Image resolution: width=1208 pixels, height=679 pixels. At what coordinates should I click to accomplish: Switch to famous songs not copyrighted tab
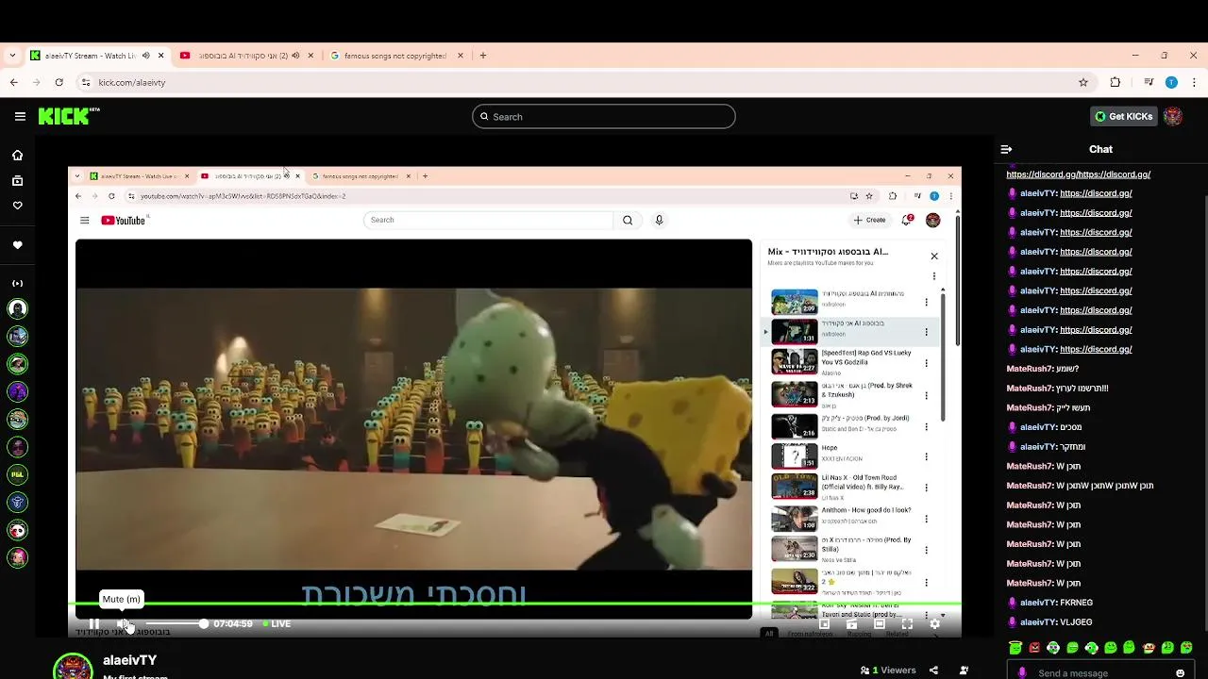tap(396, 56)
